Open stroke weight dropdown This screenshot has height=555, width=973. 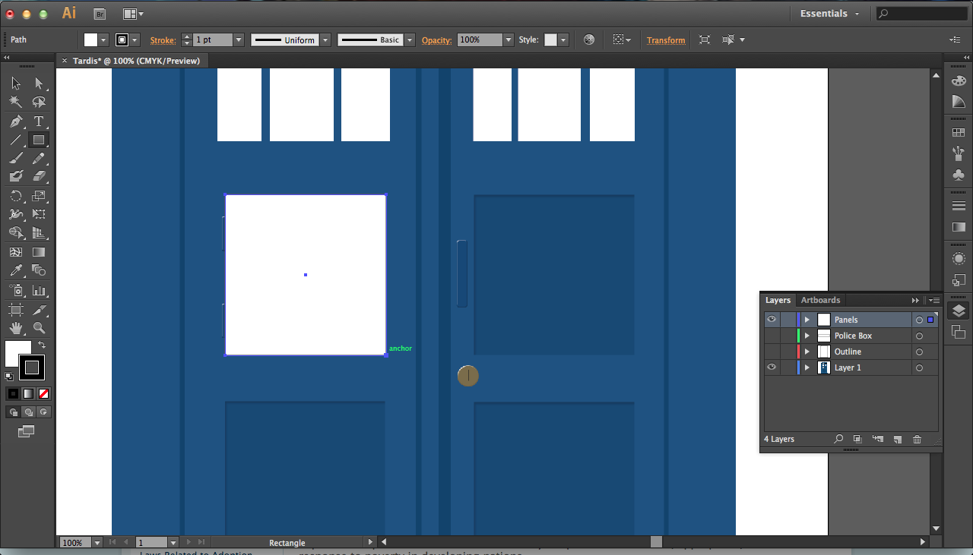[x=239, y=39]
